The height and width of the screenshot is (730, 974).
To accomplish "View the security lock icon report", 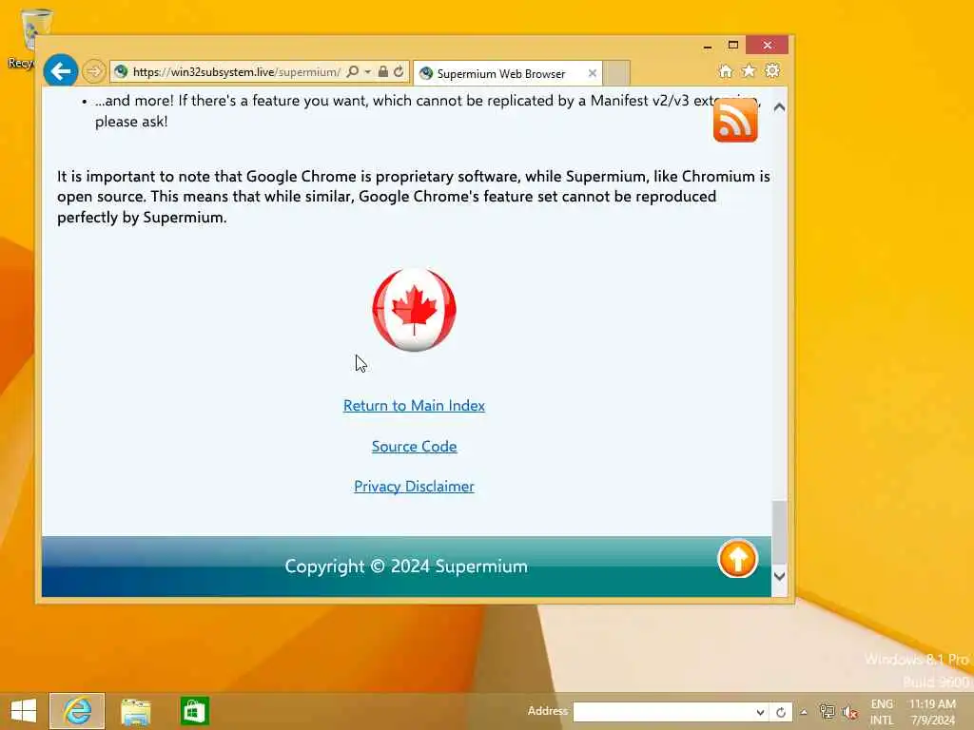I will tap(383, 71).
